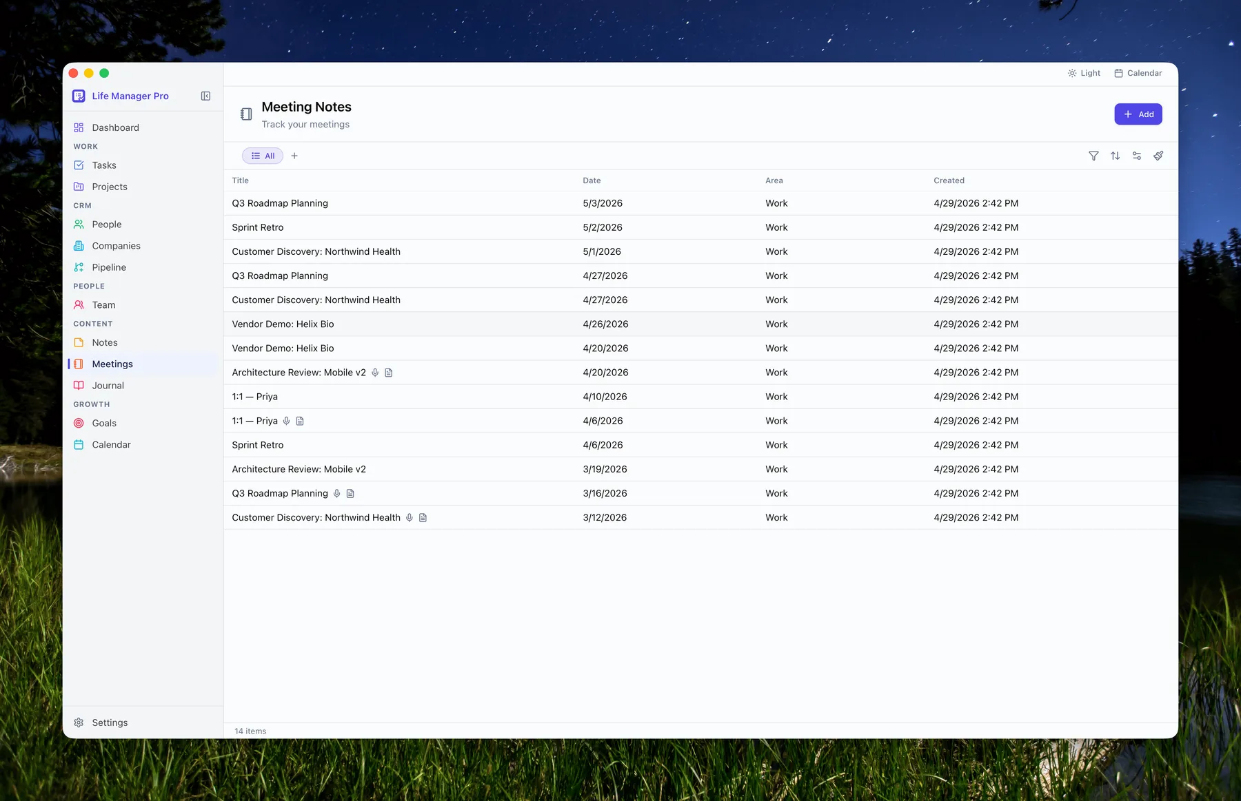Open Calendar from top bar
The width and height of the screenshot is (1241, 801).
(x=1138, y=73)
